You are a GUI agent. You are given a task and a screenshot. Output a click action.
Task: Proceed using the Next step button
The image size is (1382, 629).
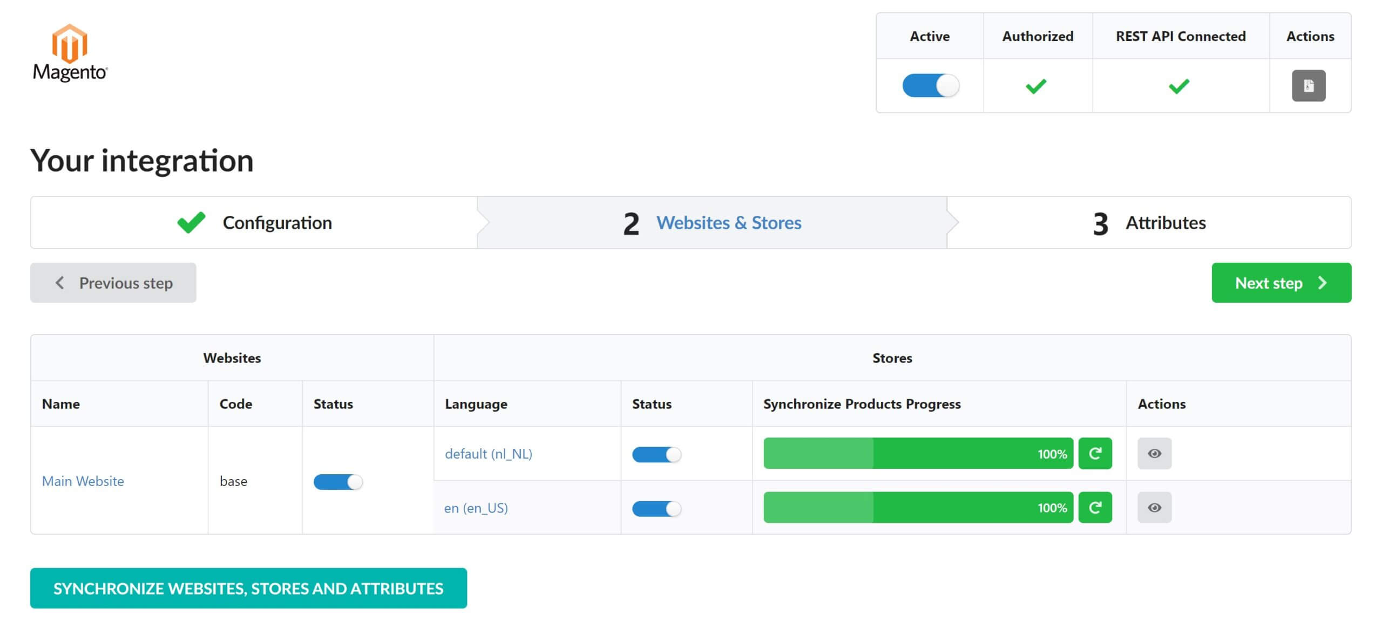(1281, 283)
